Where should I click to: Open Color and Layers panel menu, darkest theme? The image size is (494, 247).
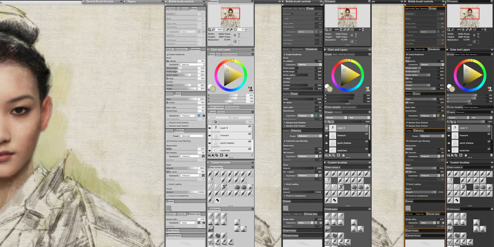[x=492, y=50]
